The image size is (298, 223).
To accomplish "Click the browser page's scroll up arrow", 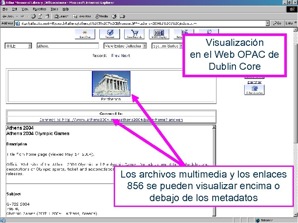I will coord(296,30).
